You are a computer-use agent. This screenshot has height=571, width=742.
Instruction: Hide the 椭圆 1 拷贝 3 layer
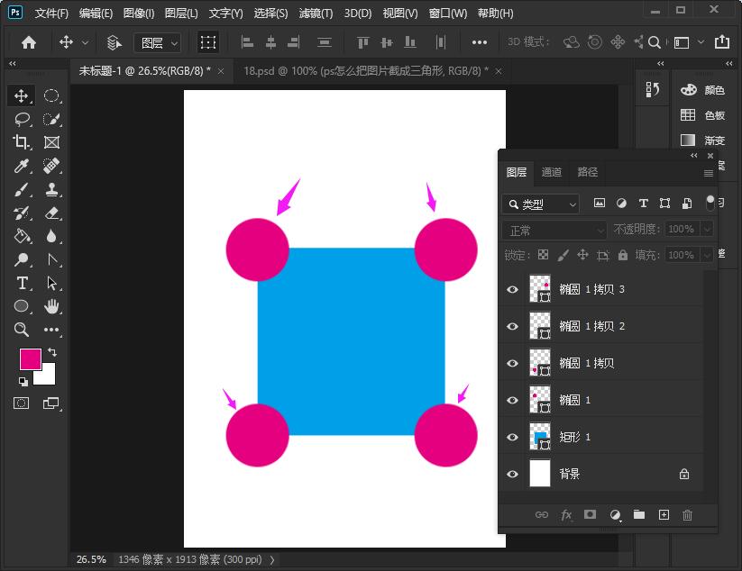tap(513, 290)
